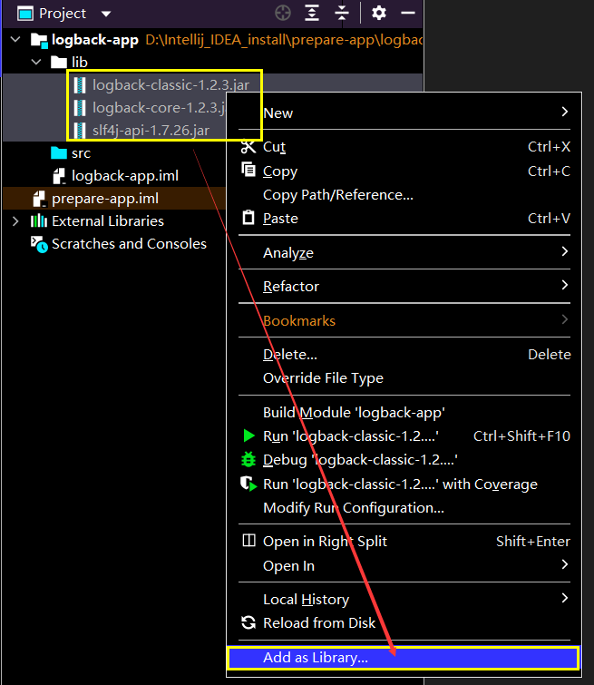The width and height of the screenshot is (594, 685).
Task: Select External Libraries label
Action: (x=107, y=221)
